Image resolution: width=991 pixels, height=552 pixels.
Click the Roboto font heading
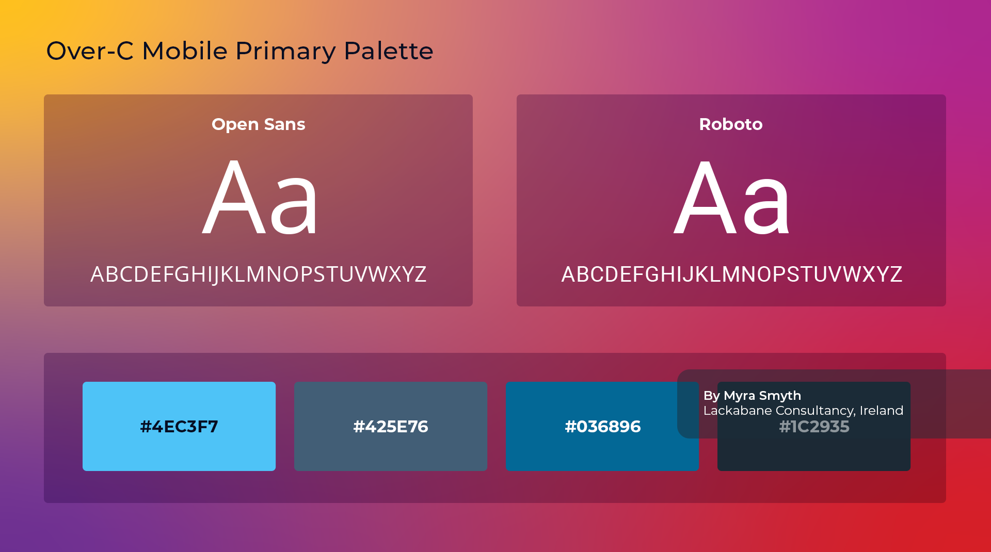point(731,124)
